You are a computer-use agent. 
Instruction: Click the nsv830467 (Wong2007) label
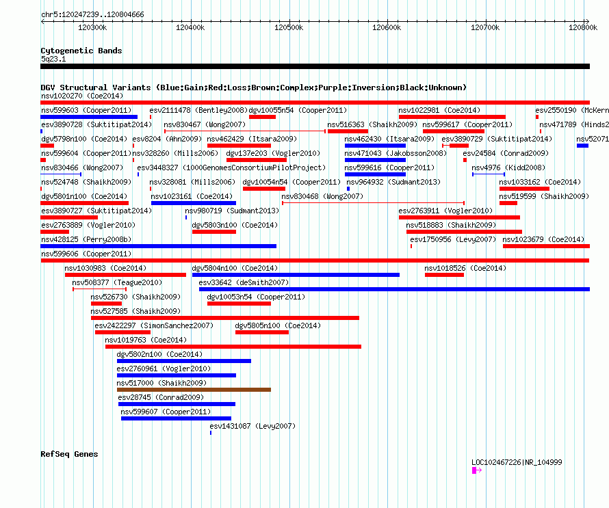pyautogui.click(x=205, y=124)
